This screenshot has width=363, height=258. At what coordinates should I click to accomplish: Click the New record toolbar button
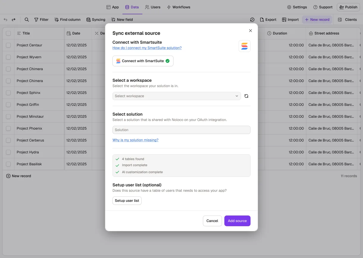click(317, 20)
